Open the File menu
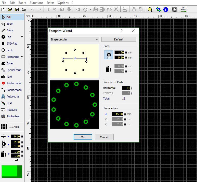This screenshot has width=197, height=182. pyautogui.click(x=4, y=3)
